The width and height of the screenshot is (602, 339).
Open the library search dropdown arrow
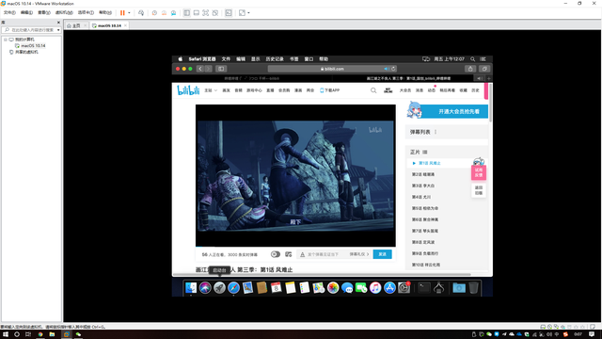58,30
